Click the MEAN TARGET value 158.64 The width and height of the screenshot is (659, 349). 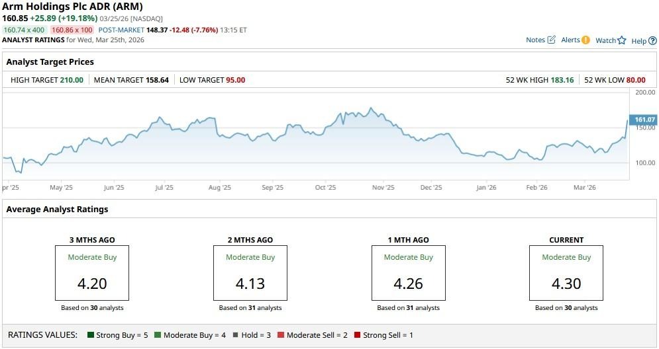(157, 80)
